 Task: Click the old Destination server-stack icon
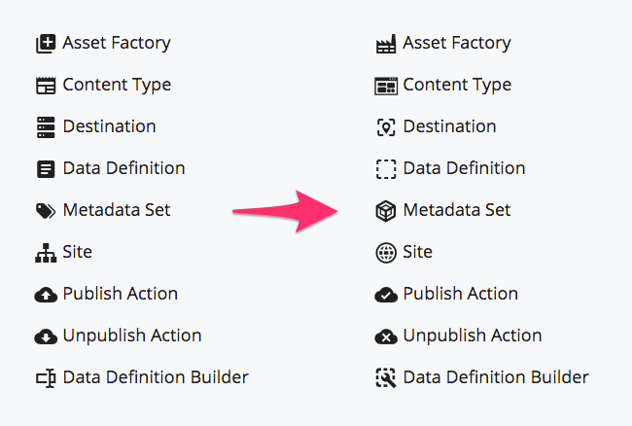click(x=46, y=127)
